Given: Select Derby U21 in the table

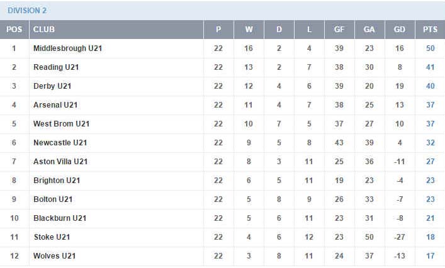Looking at the screenshot, I should pyautogui.click(x=54, y=86).
